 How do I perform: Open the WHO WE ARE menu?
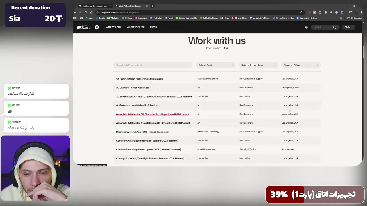[x=113, y=27]
